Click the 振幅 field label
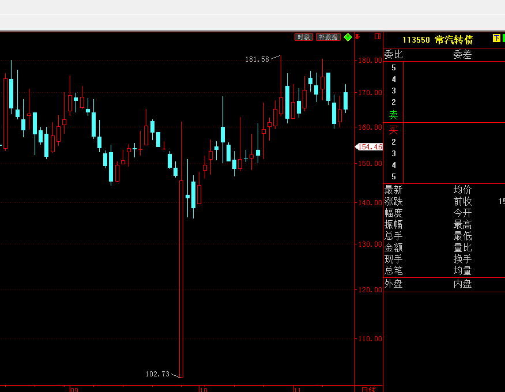The height and width of the screenshot is (392, 505). 394,224
